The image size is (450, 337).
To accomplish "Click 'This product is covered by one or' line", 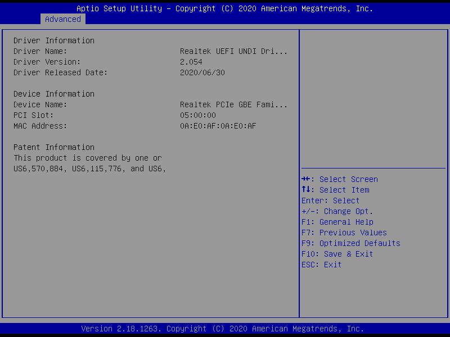I will pyautogui.click(x=88, y=158).
